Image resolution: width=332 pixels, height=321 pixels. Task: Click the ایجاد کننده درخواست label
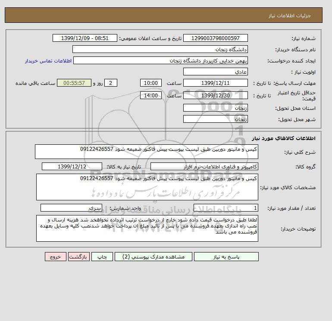pos(291,61)
